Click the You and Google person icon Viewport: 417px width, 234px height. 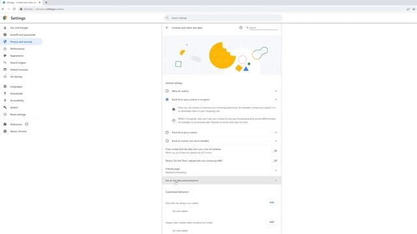coord(5,27)
